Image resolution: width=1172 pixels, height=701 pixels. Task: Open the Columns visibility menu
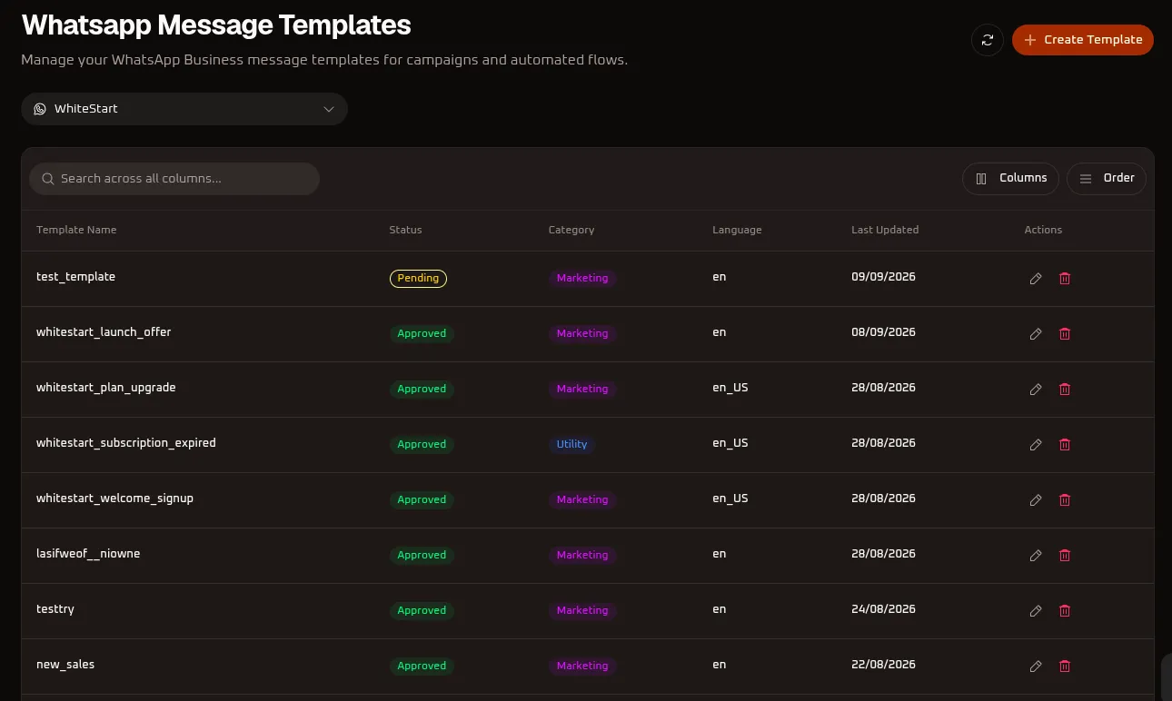pyautogui.click(x=1010, y=178)
